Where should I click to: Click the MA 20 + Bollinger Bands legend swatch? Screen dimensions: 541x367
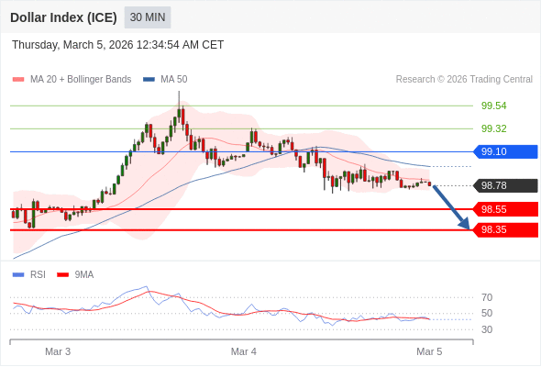[18, 80]
